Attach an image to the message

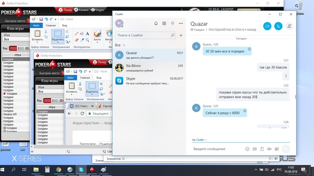tap(254, 149)
